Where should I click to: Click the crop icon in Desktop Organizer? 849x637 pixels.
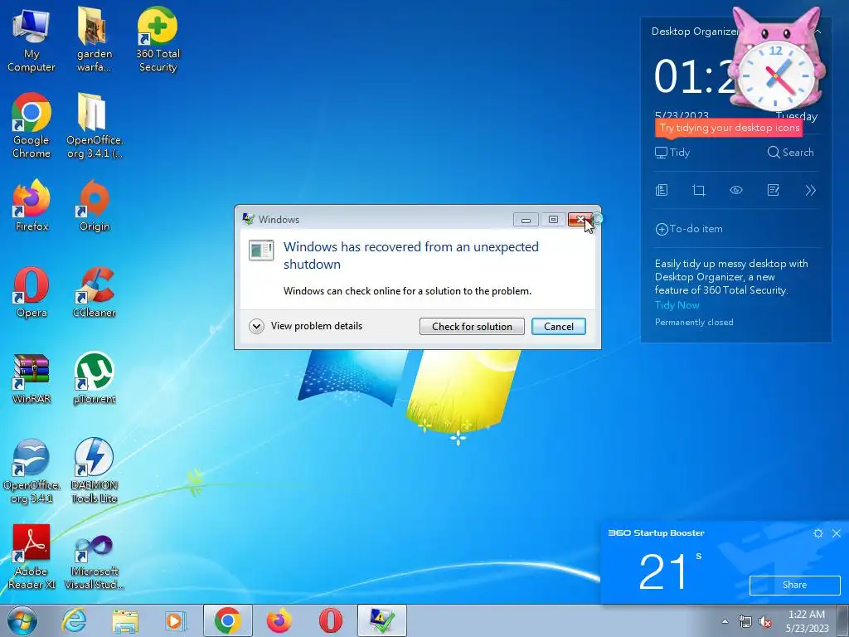pos(699,190)
